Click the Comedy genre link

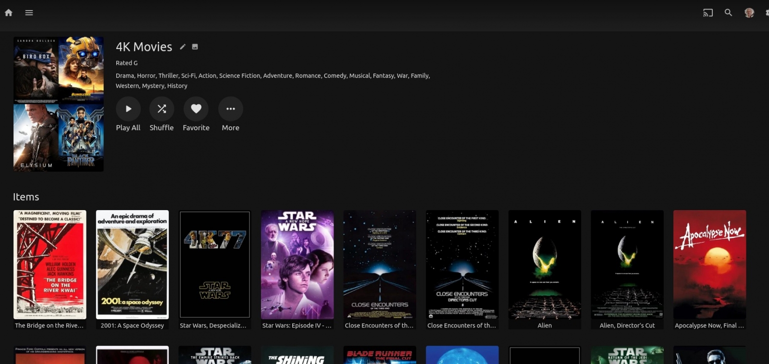(335, 75)
